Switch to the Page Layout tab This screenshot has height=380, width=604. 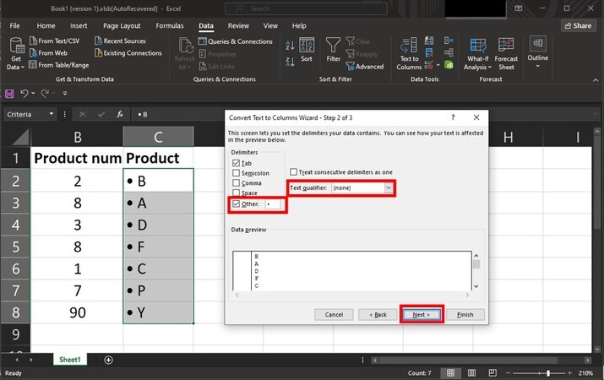coord(122,26)
